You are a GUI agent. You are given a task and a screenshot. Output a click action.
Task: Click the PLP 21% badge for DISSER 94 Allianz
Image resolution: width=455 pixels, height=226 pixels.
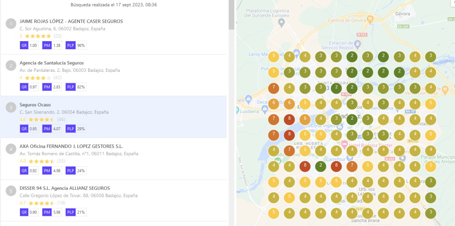[76, 212]
